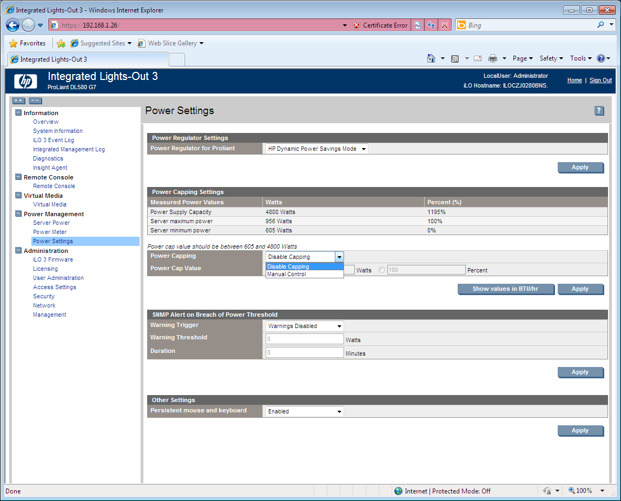Click the RSS Feeds icon
This screenshot has width=621, height=501.
pyautogui.click(x=455, y=58)
